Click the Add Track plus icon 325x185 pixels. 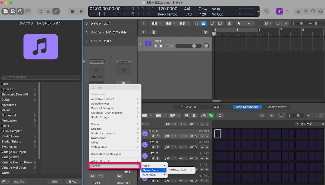[x=144, y=32]
